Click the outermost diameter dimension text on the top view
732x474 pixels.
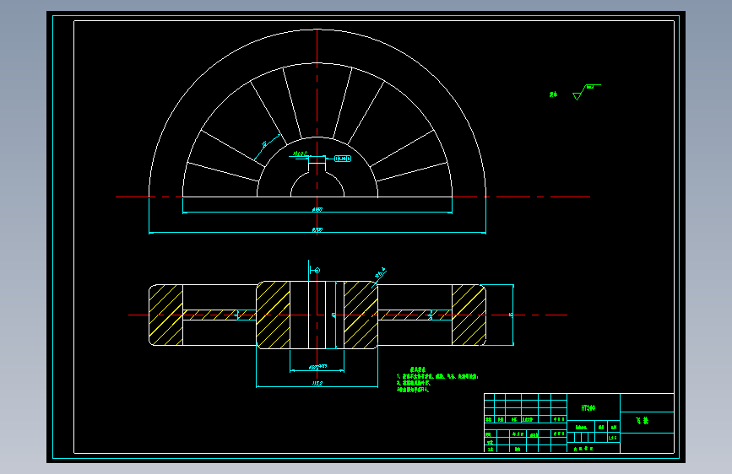point(317,230)
